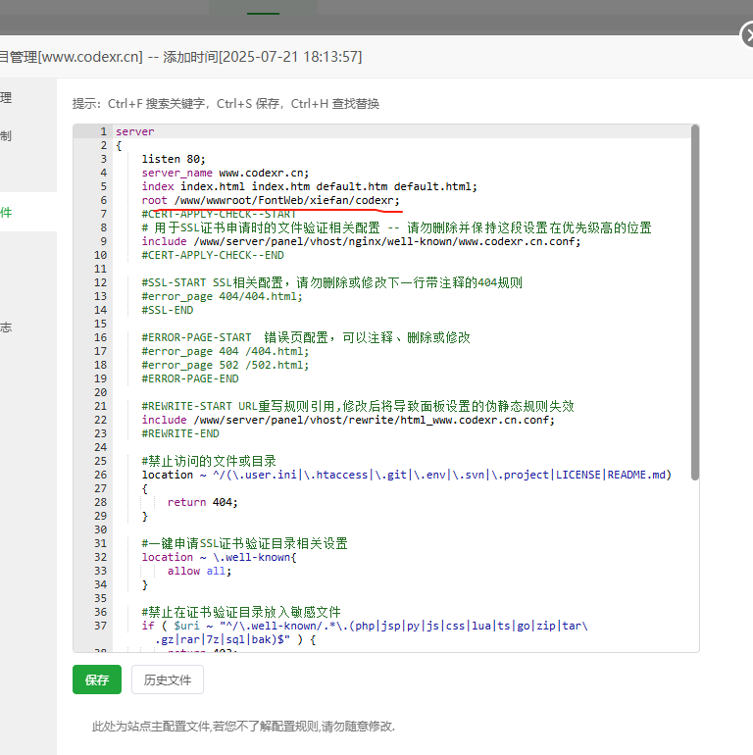Click the 'allow all;' line

[199, 571]
